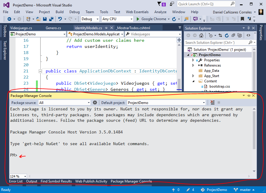The width and height of the screenshot is (266, 193).
Task: Open the Toolbox side panel
Action: 5,31
